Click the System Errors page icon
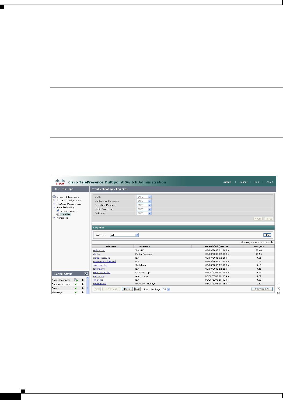 click(x=58, y=211)
